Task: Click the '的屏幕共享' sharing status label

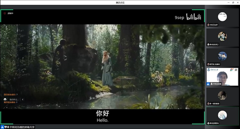Action: coord(28,127)
